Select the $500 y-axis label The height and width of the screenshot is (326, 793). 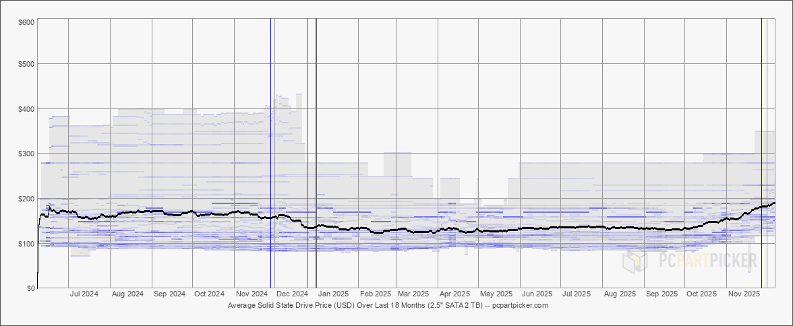[x=26, y=64]
